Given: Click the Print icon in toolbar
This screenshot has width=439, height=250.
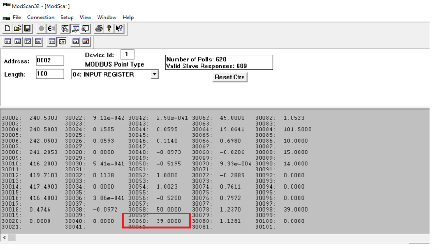Looking at the screenshot, I should point(98,29).
